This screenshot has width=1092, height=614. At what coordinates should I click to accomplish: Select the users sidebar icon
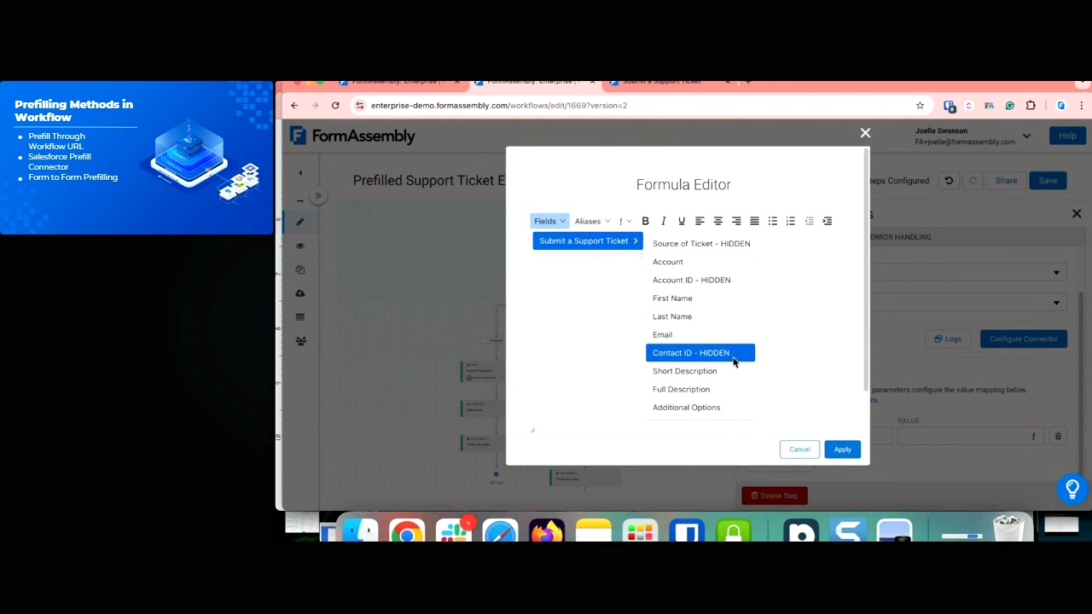[300, 341]
